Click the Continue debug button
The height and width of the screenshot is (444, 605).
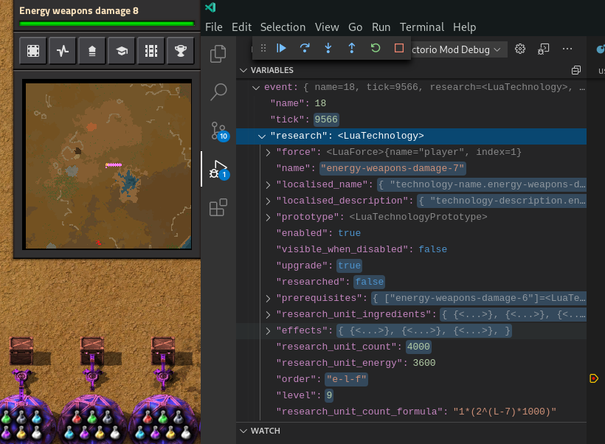tap(281, 48)
